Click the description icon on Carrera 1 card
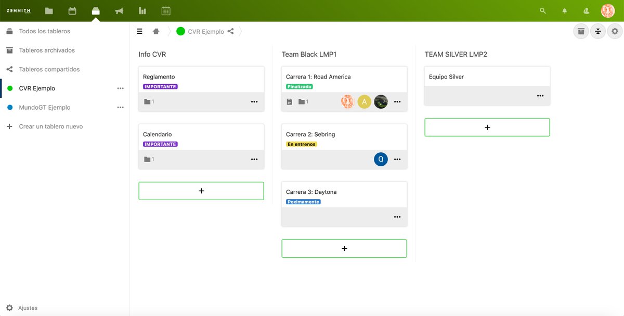 (290, 102)
